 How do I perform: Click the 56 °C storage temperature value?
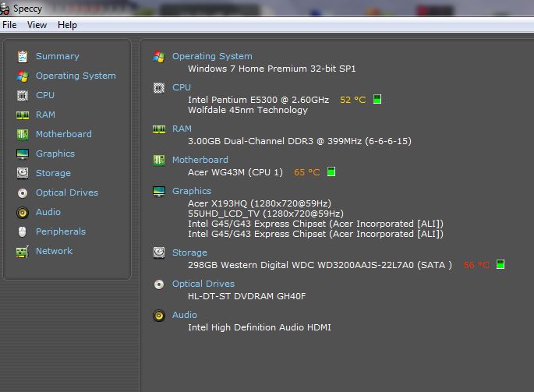pos(476,265)
